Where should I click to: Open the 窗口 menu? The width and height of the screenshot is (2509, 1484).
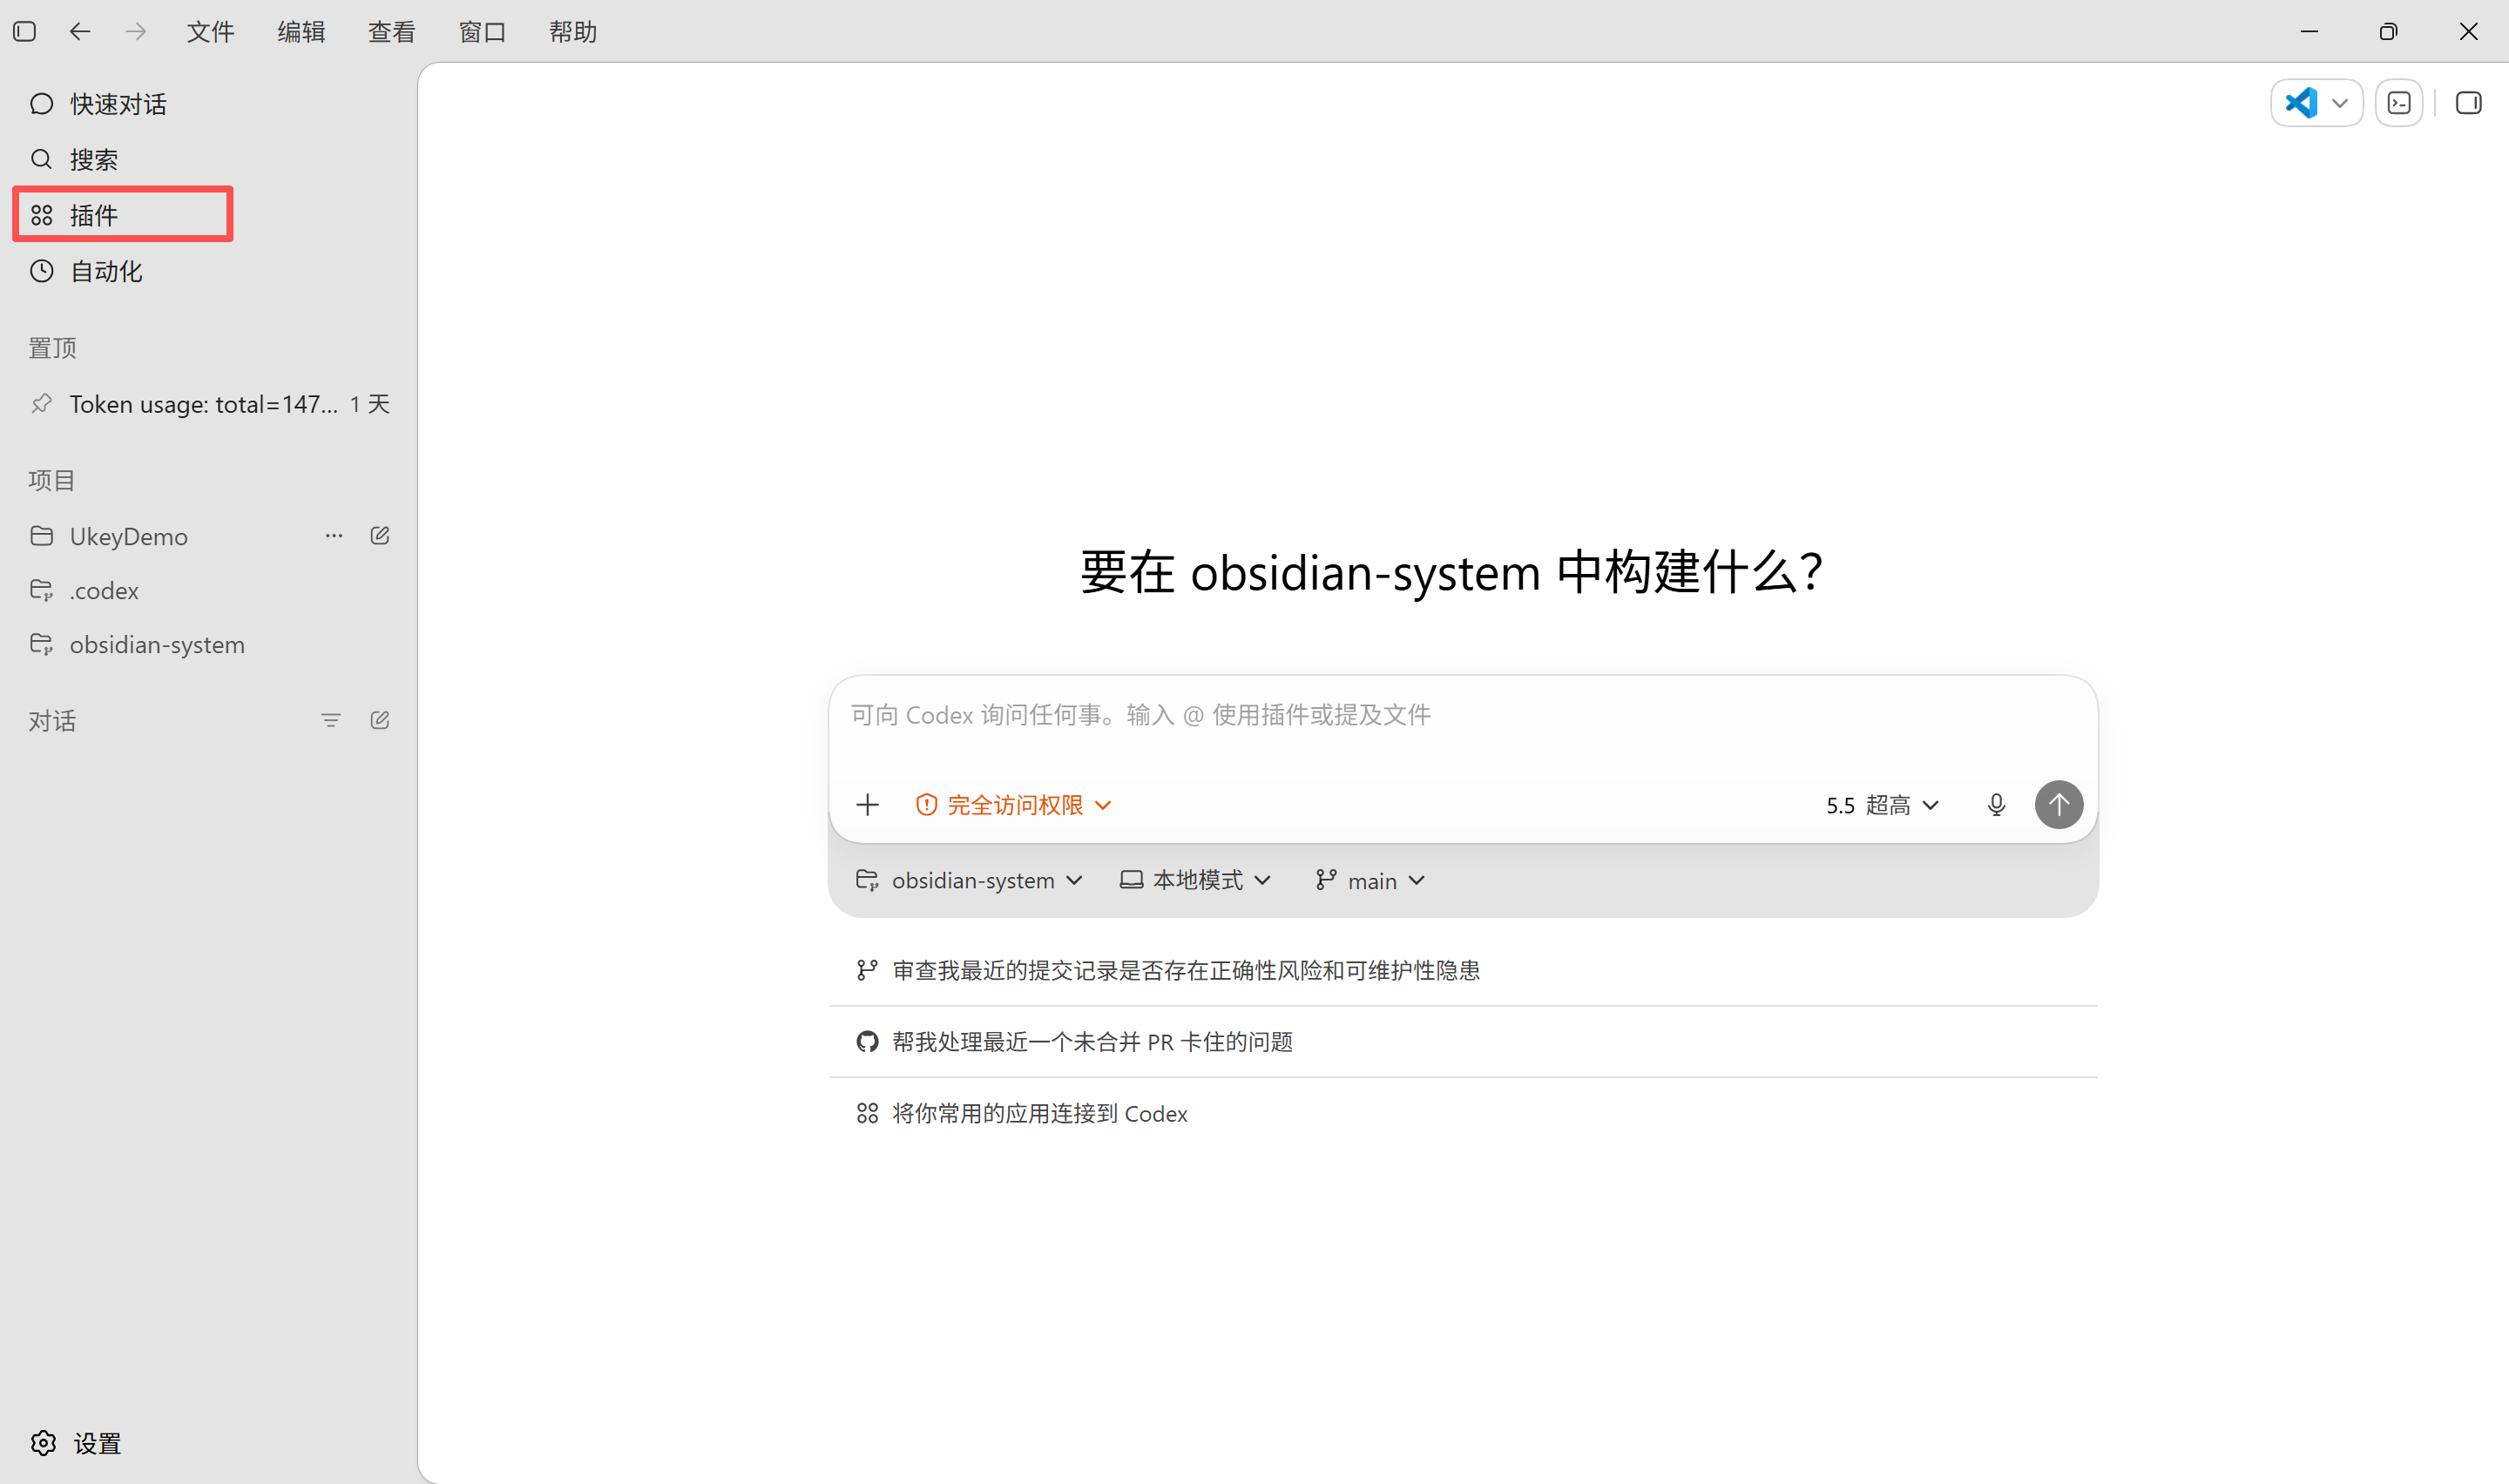pyautogui.click(x=482, y=32)
